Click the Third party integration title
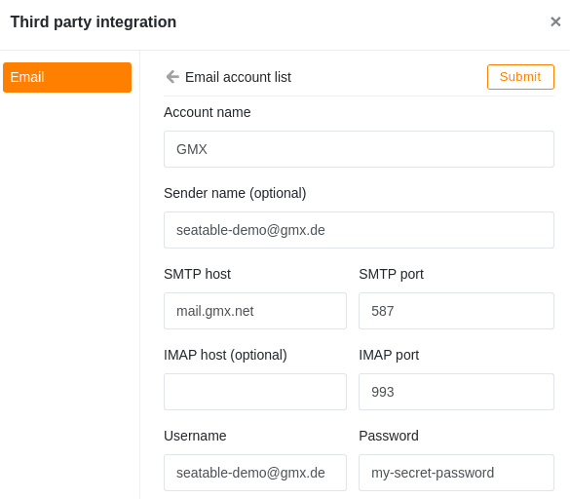The image size is (570, 499). [x=94, y=21]
